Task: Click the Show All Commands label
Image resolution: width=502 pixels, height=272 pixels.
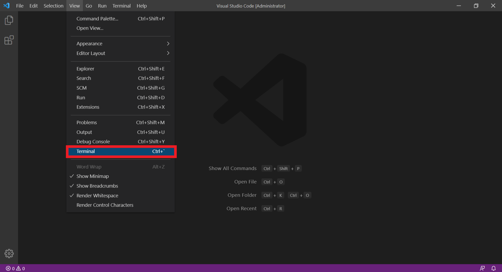Action: pyautogui.click(x=233, y=168)
